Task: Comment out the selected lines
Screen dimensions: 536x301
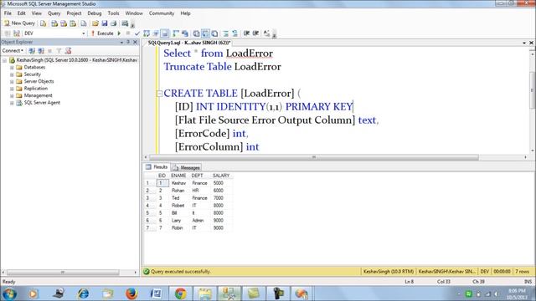Action: pos(225,33)
